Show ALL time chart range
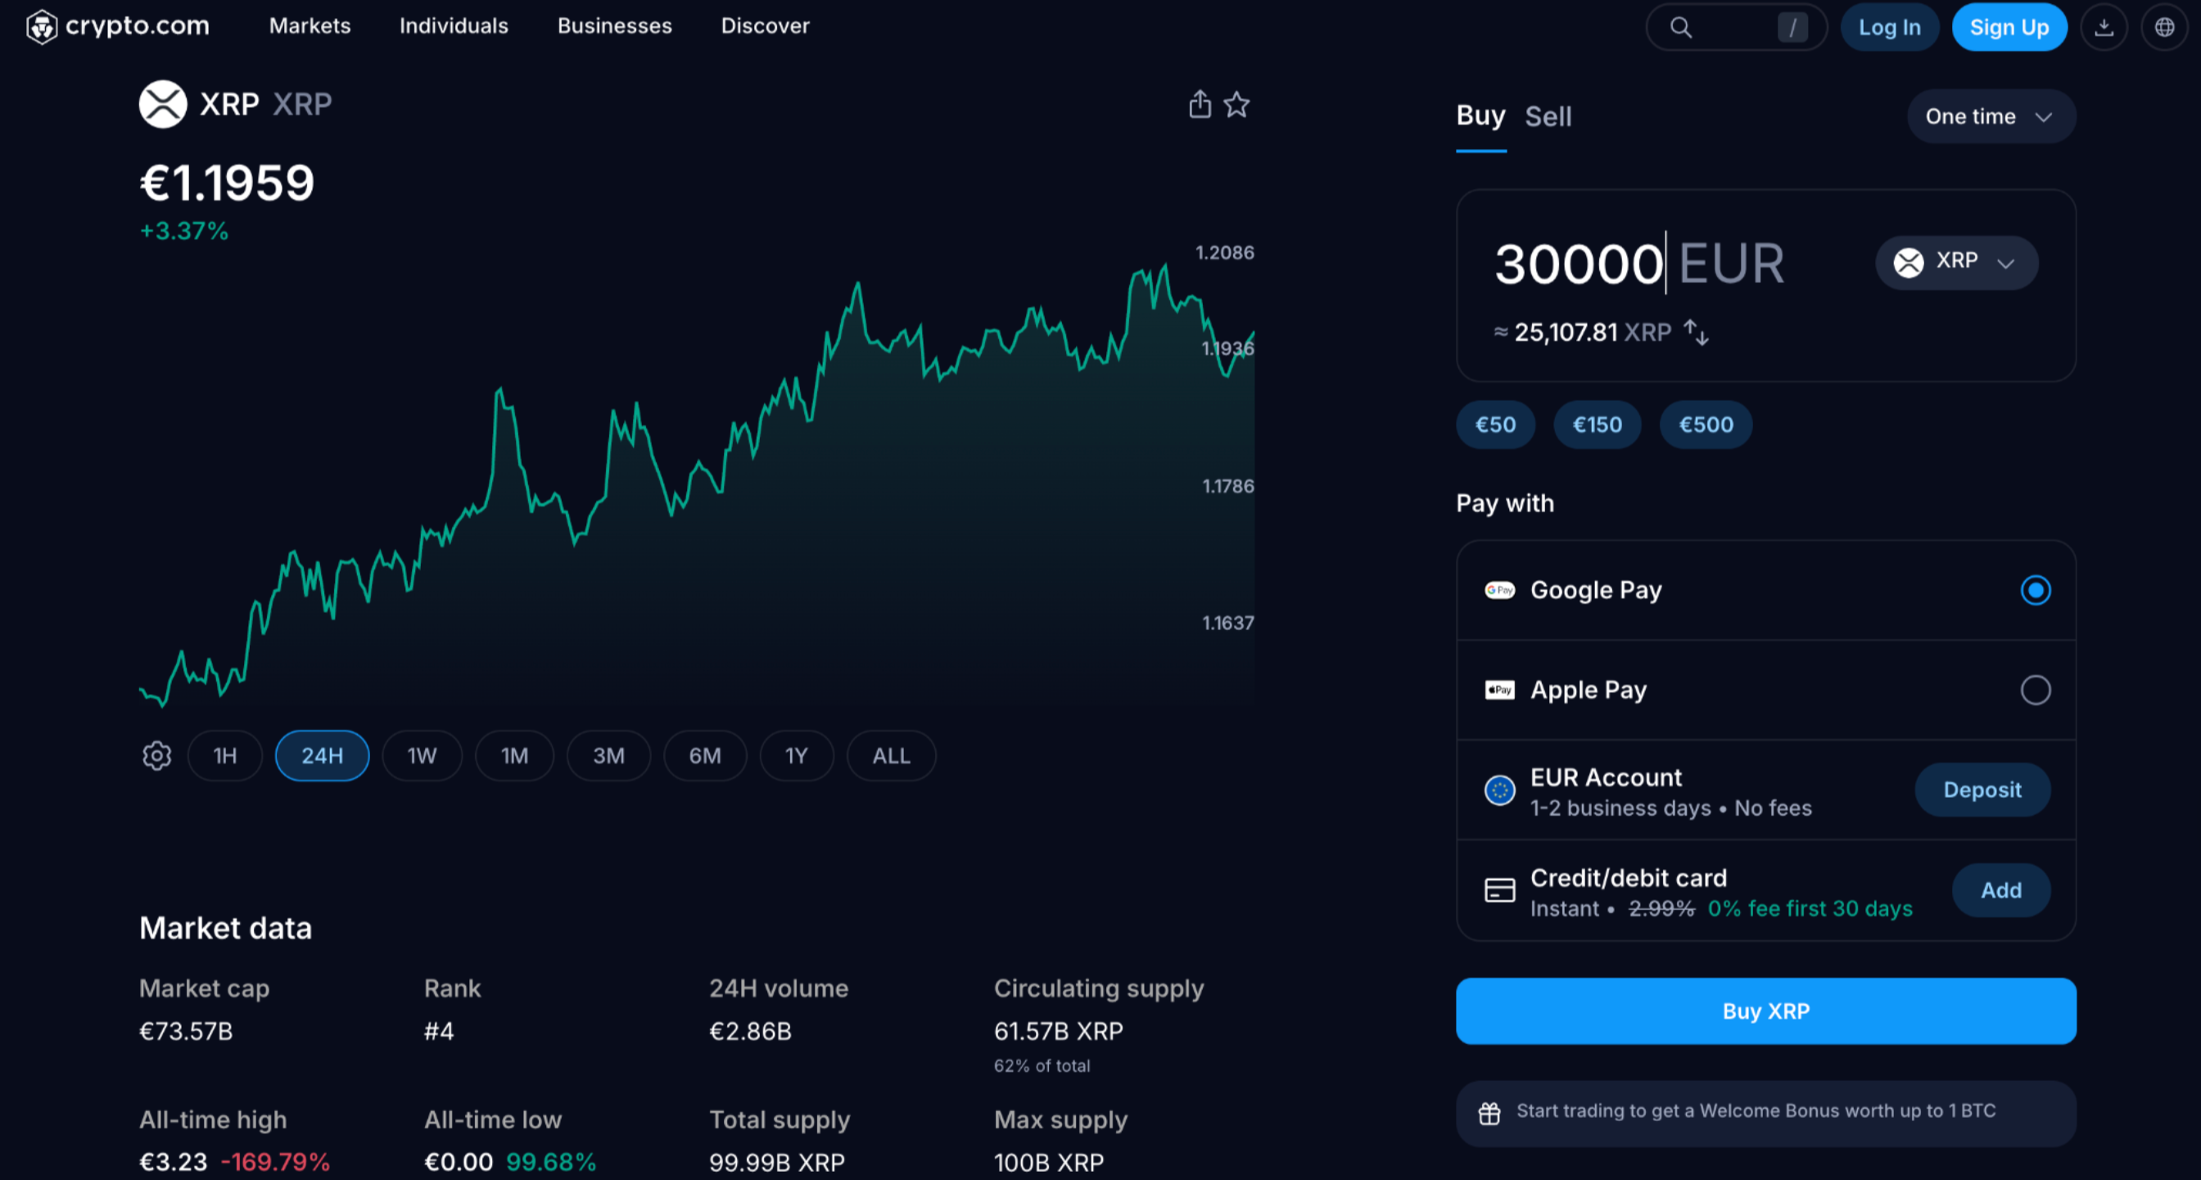 click(891, 755)
